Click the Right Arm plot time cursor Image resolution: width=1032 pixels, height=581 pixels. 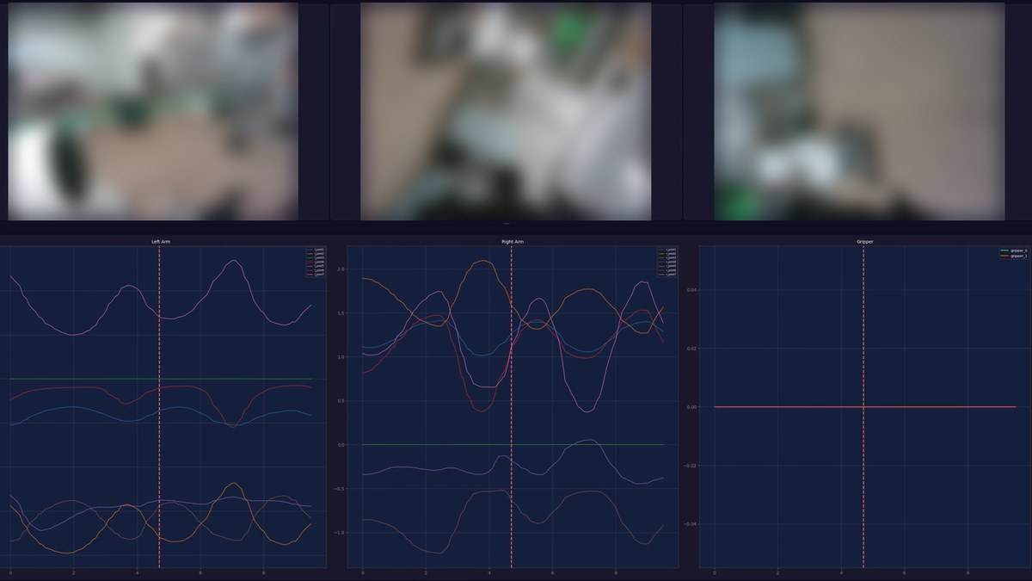pyautogui.click(x=512, y=406)
